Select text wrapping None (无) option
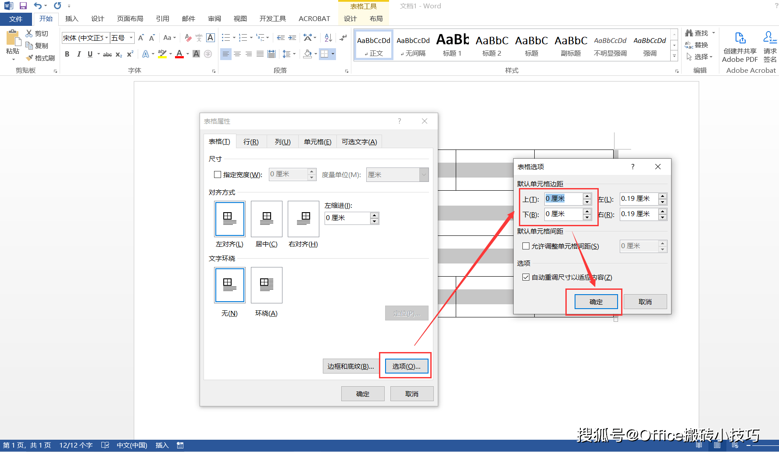Screen dimensions: 779x452 [230, 285]
